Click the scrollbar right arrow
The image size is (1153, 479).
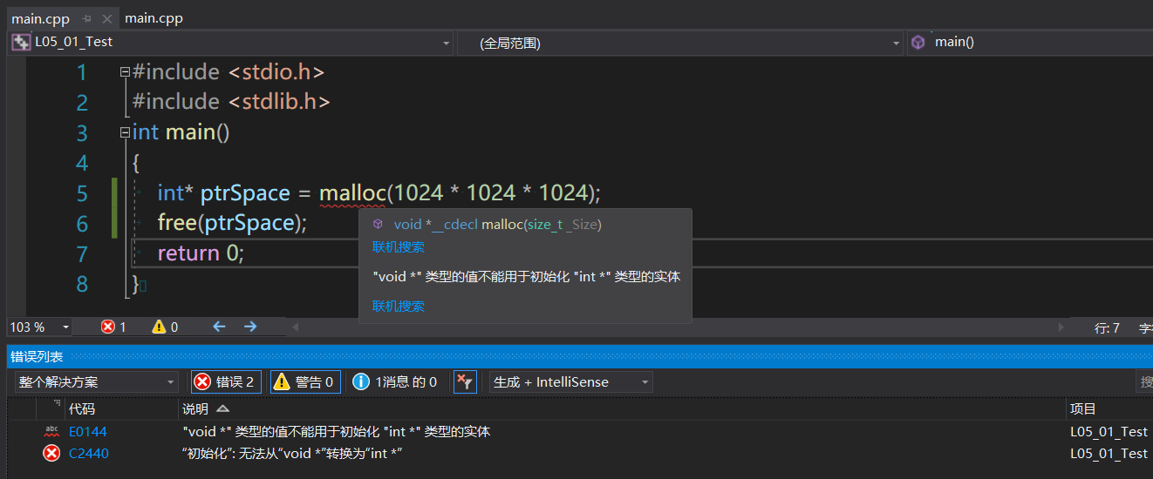pyautogui.click(x=1061, y=327)
